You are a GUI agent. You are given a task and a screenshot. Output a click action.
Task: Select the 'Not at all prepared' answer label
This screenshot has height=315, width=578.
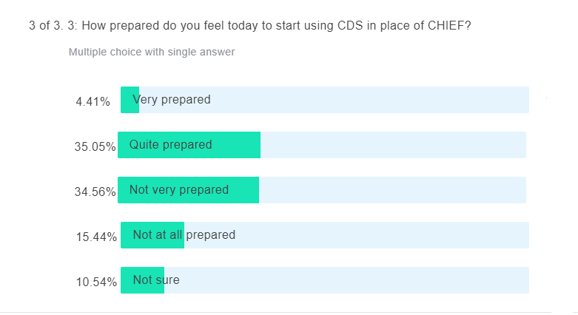tap(184, 235)
